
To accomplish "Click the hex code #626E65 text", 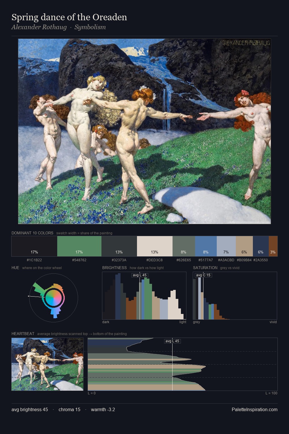I will coord(184,260).
